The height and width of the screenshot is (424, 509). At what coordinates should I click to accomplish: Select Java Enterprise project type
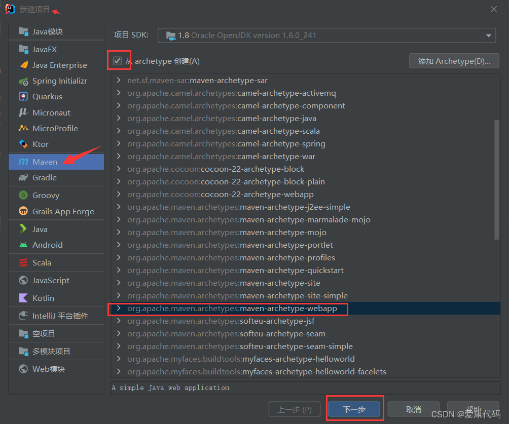[x=56, y=65]
